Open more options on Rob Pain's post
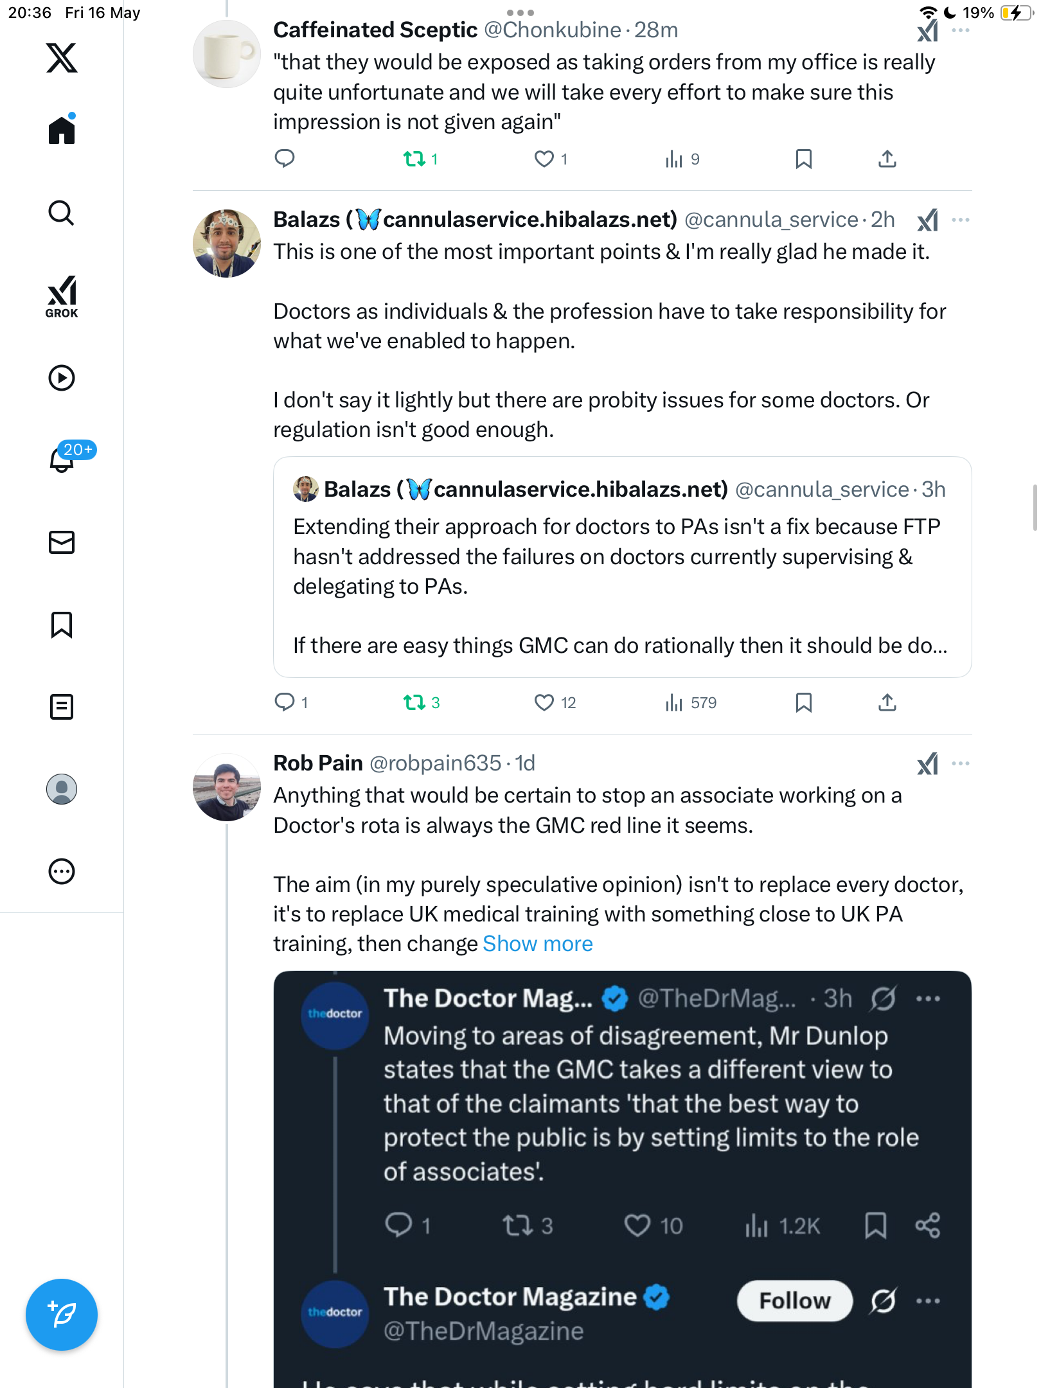This screenshot has width=1041, height=1388. click(960, 763)
